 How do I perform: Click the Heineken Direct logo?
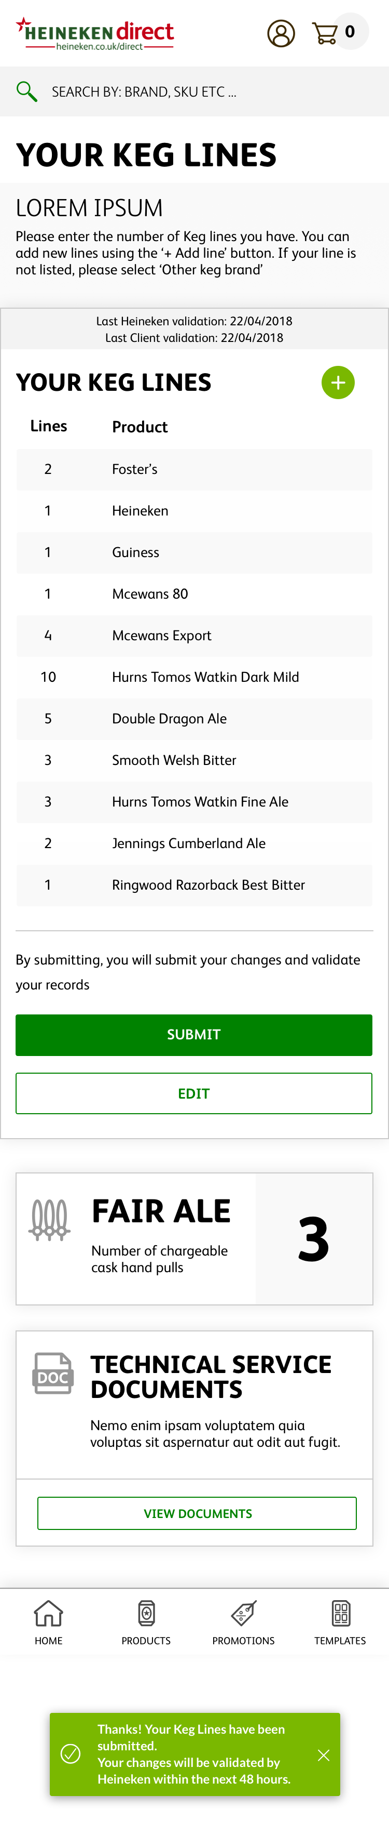(94, 33)
